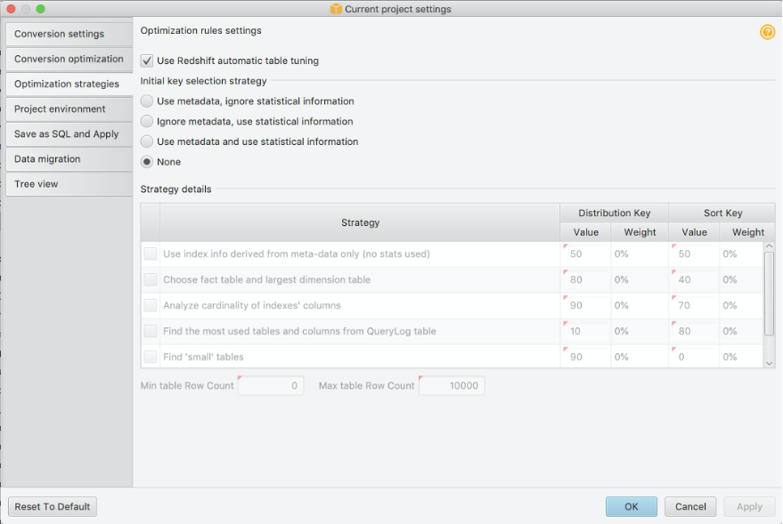Switch to Conversion optimization tab
Image resolution: width=783 pixels, height=524 pixels.
point(69,59)
